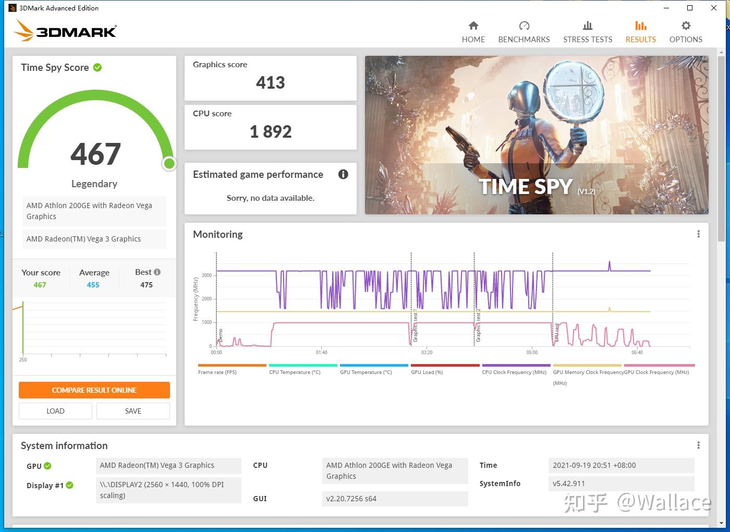Click the info icon next to Best score
Screen dimensions: 730x532
point(157,271)
